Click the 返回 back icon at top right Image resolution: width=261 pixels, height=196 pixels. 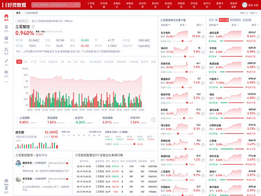[256, 13]
